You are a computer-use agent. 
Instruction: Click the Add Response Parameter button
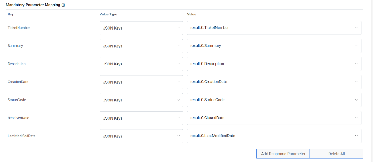(x=283, y=154)
